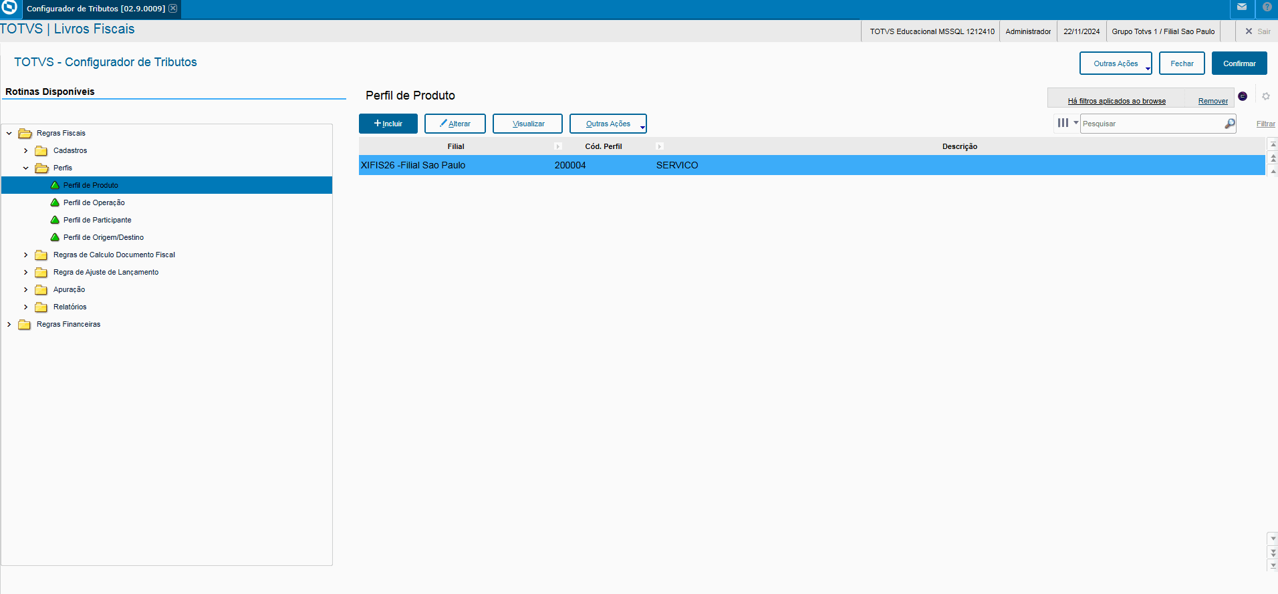The image size is (1278, 594).
Task: Open the help question mark icon
Action: click(x=1267, y=7)
